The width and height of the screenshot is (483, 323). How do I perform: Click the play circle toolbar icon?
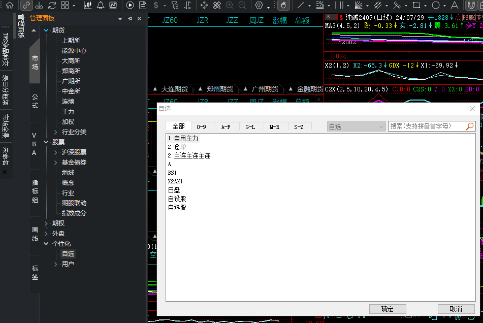tap(130, 5)
